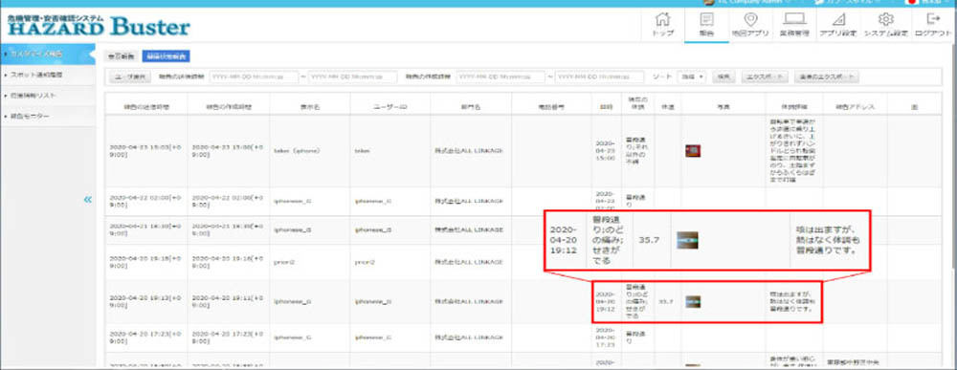Click the "2020-04-22 02:00" sent-time cell
Image resolution: width=957 pixels, height=370 pixels.
[145, 200]
